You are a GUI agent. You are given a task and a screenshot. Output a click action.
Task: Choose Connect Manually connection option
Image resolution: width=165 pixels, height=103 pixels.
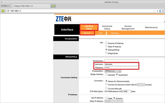[106, 88]
